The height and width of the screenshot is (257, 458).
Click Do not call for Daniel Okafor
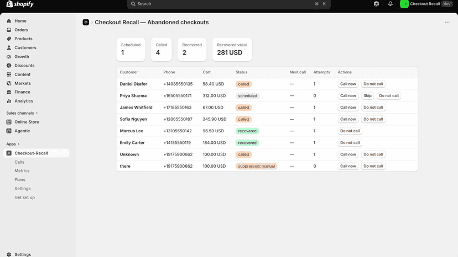pyautogui.click(x=373, y=84)
